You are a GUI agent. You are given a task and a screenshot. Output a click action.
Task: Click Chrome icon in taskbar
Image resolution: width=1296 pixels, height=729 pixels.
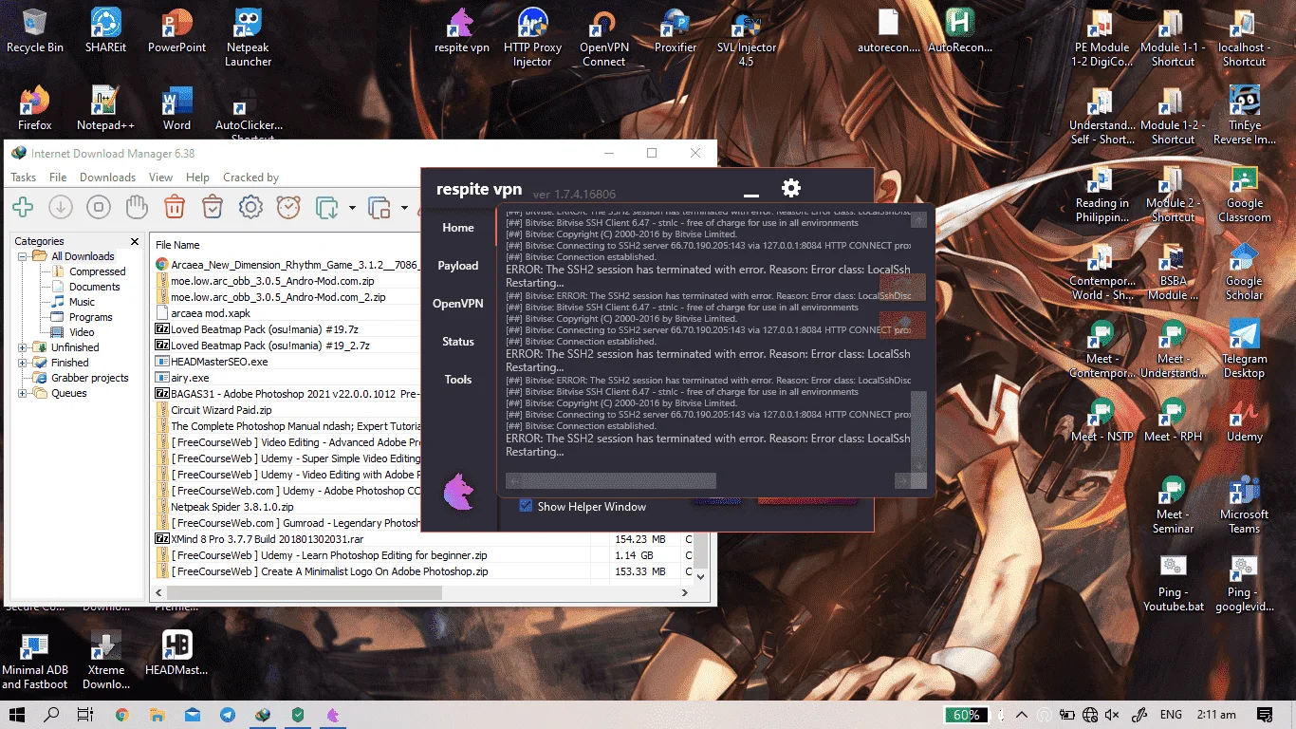[121, 715]
